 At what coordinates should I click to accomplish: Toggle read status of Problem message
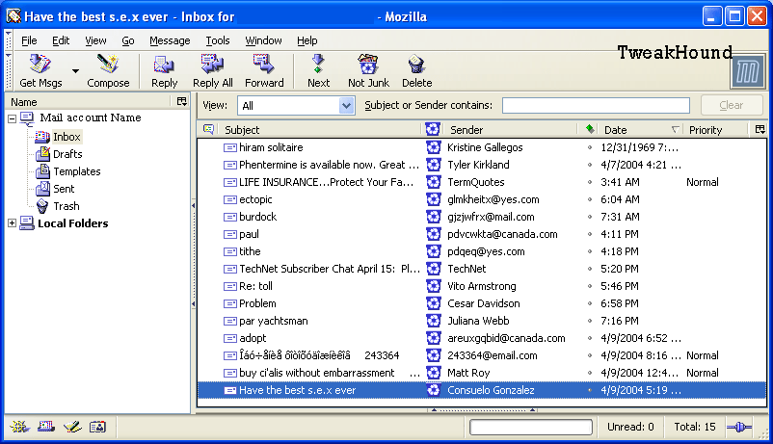point(590,303)
